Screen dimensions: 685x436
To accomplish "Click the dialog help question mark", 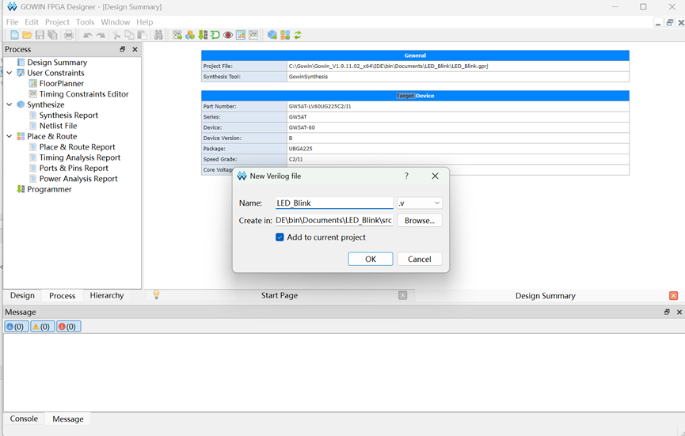I will 406,176.
